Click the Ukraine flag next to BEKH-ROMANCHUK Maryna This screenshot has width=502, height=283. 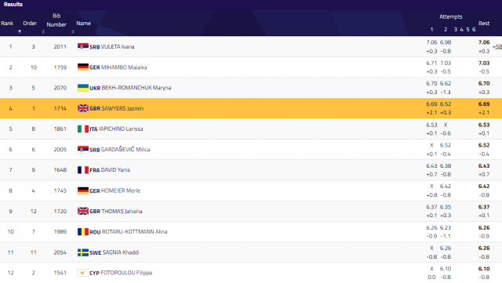[83, 88]
